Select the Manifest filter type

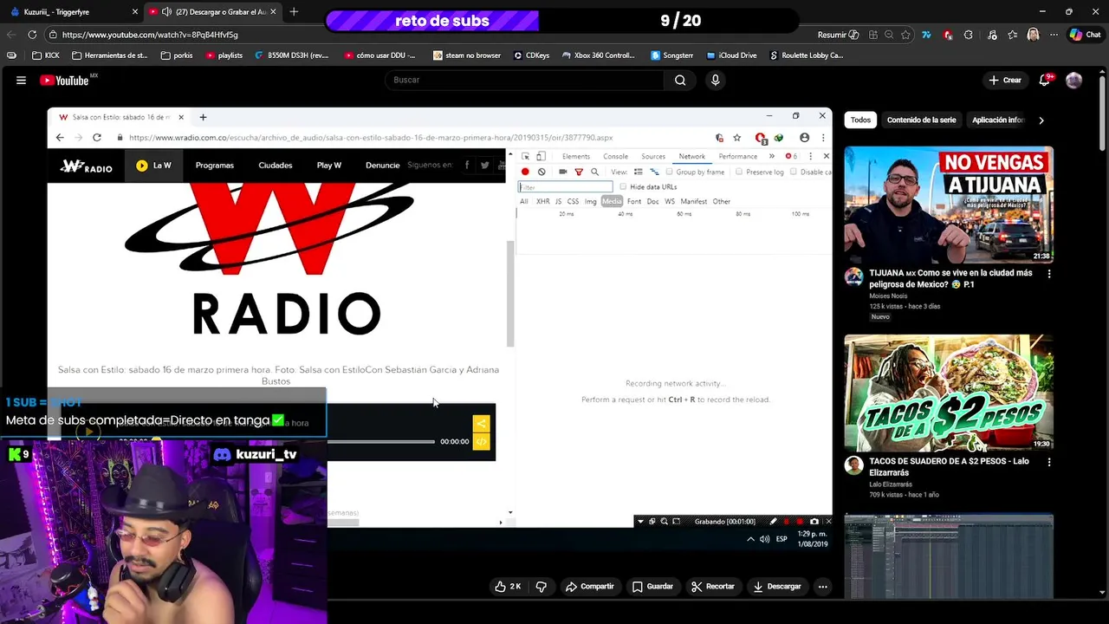click(x=693, y=201)
